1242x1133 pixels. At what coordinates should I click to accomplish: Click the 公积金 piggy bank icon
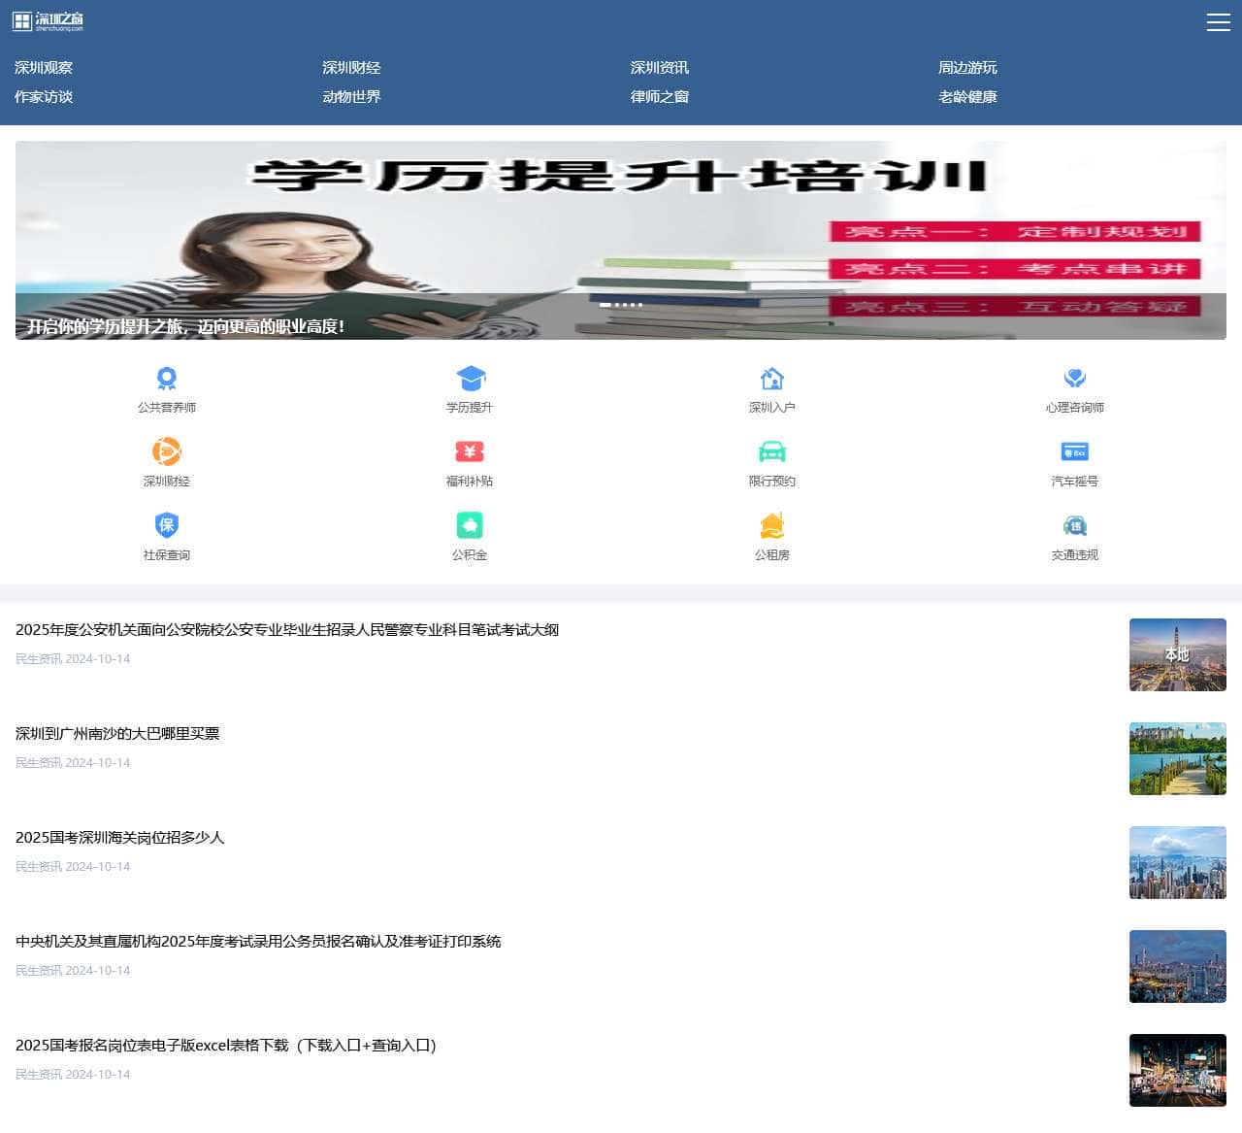click(x=470, y=526)
